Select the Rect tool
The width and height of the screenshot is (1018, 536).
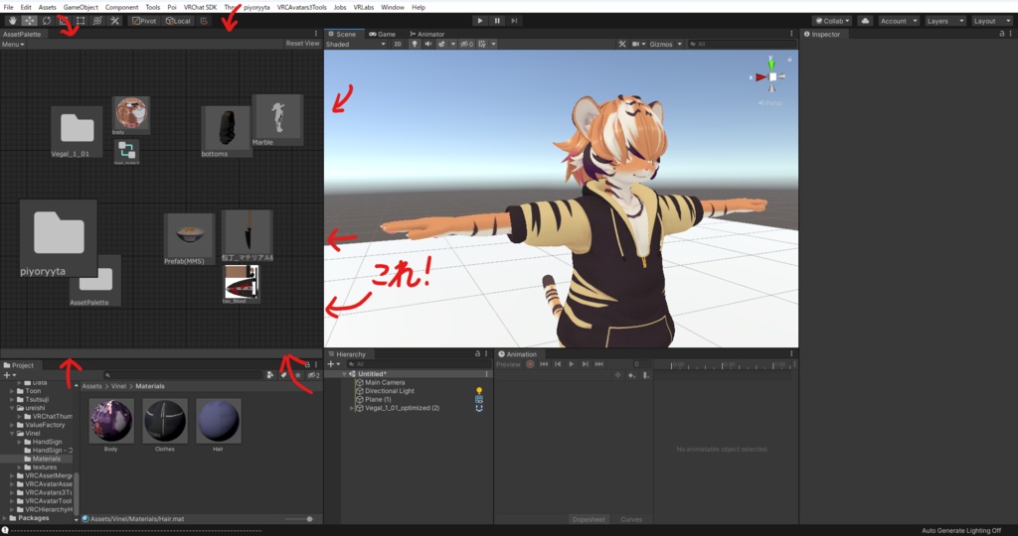coord(81,21)
